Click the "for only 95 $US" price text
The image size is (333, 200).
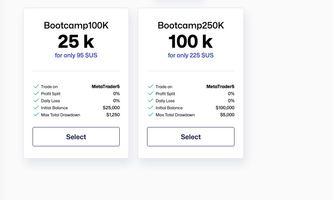click(76, 56)
